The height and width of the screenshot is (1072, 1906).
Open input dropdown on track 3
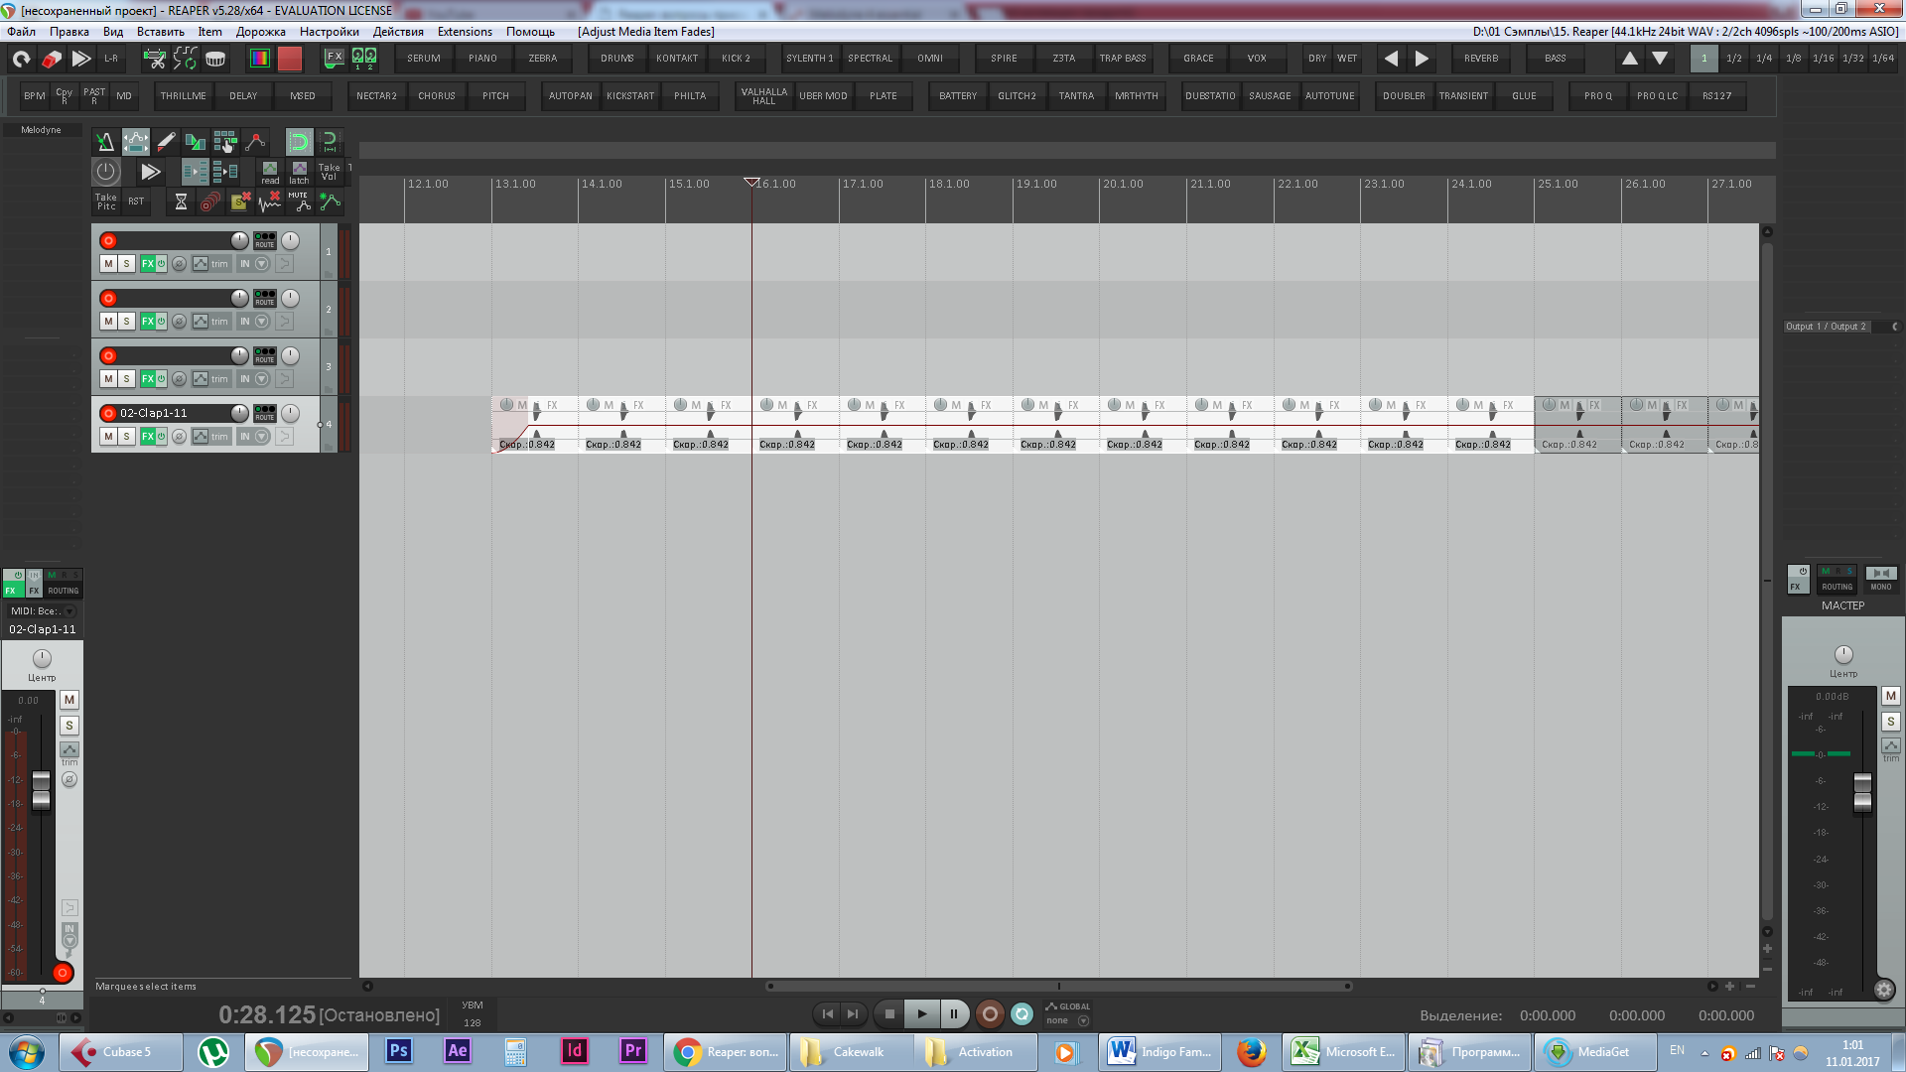[262, 379]
